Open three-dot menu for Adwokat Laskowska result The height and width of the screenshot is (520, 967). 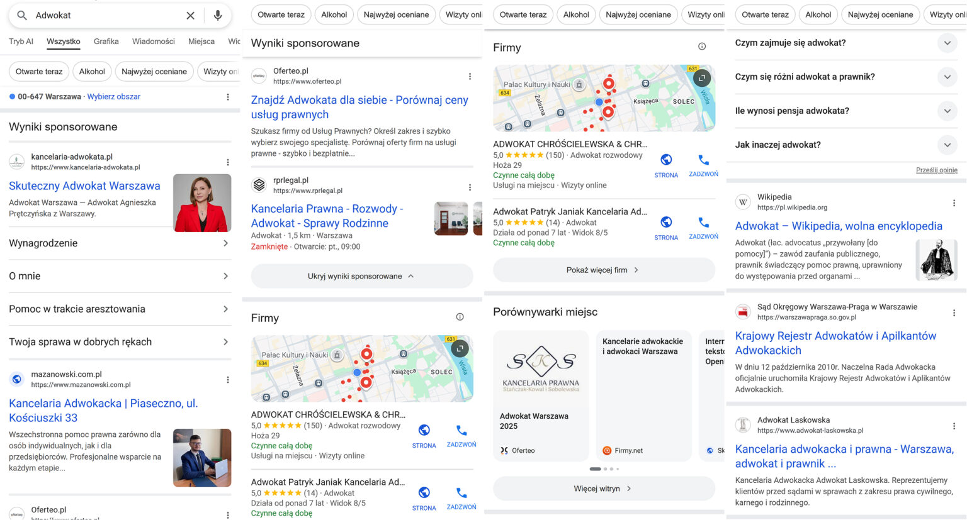coord(954,426)
